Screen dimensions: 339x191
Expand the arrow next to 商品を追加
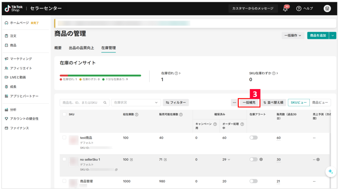[x=333, y=35]
